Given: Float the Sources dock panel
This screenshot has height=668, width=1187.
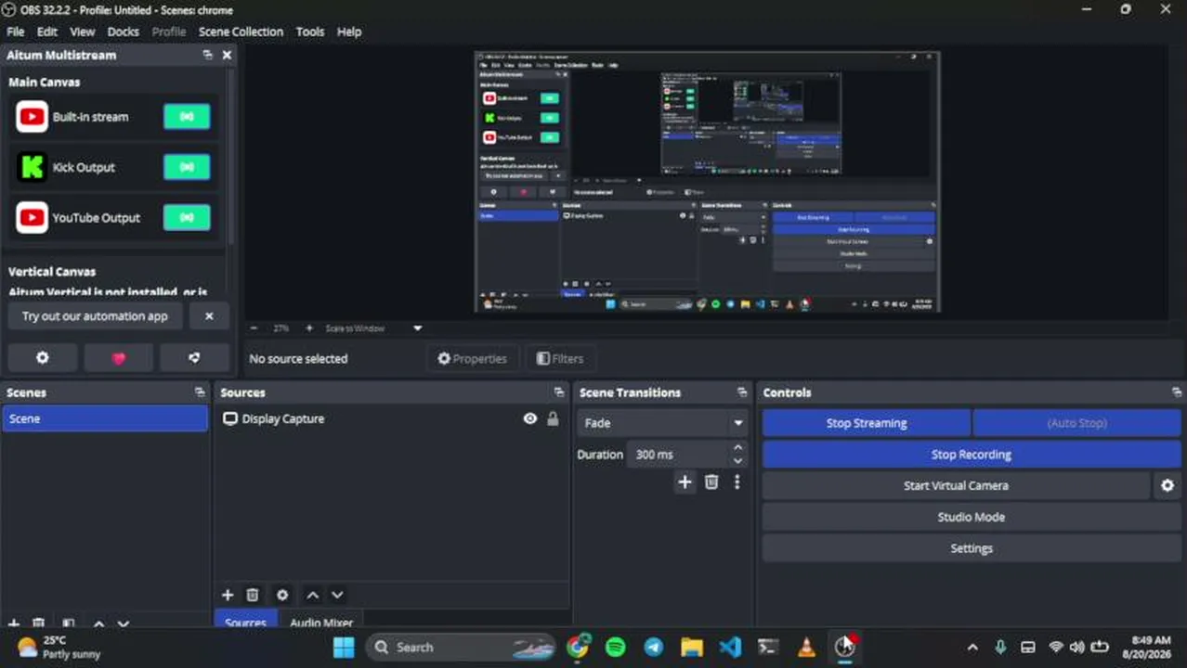Looking at the screenshot, I should coord(558,392).
